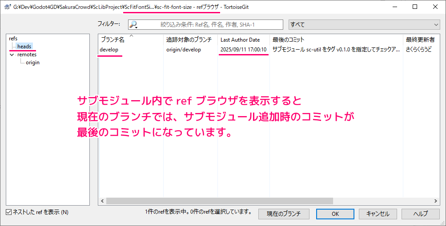Click the キャンセル button
The width and height of the screenshot is (446, 226).
tap(378, 214)
